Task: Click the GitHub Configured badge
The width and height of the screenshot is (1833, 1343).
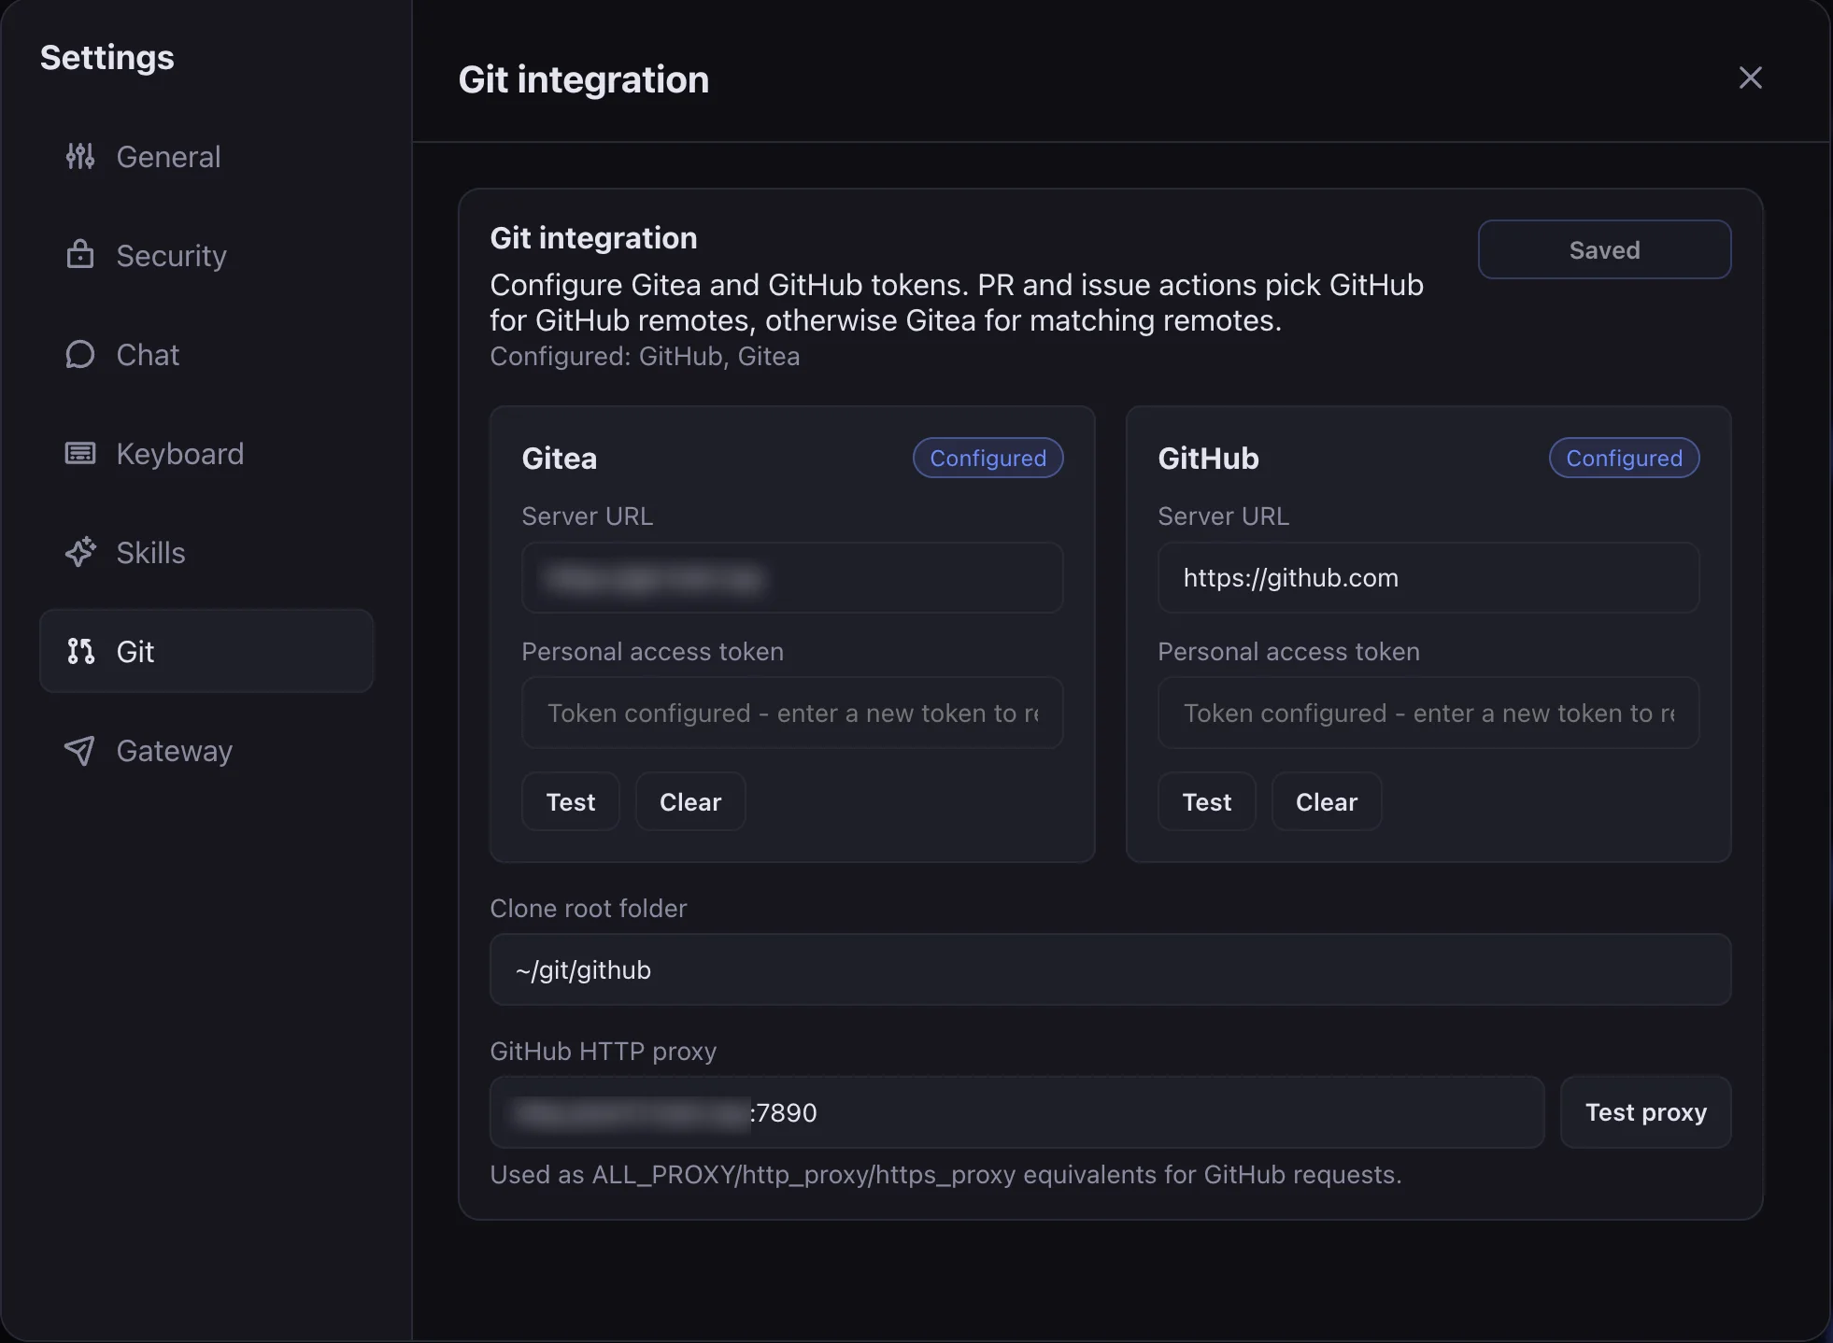Action: pyautogui.click(x=1625, y=458)
